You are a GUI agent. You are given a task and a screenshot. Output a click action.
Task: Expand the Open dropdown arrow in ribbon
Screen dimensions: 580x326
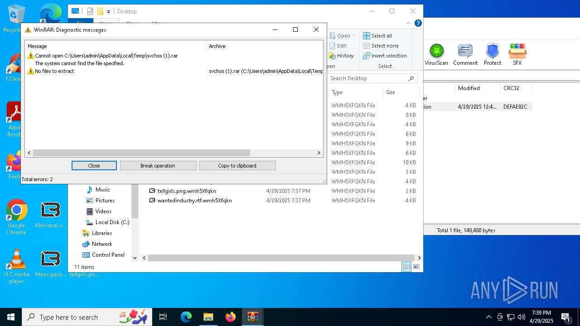pos(353,36)
